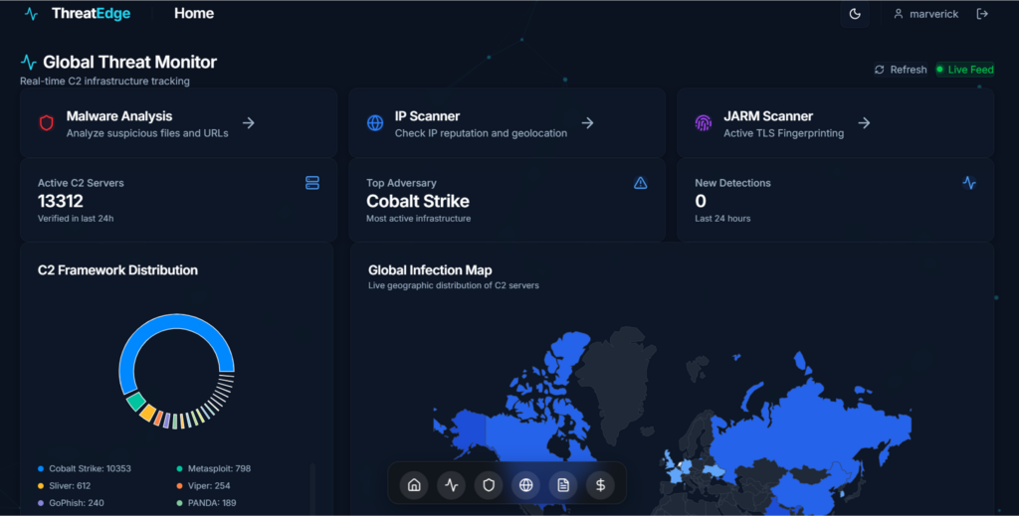The height and width of the screenshot is (516, 1019).
Task: Click the globe icon for IP Scanner
Action: pos(375,122)
